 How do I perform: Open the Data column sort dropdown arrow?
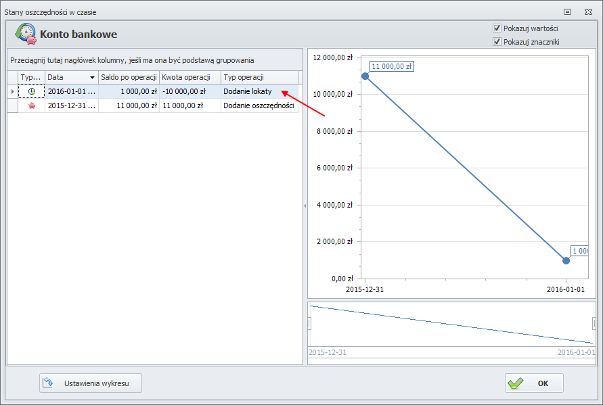[92, 77]
